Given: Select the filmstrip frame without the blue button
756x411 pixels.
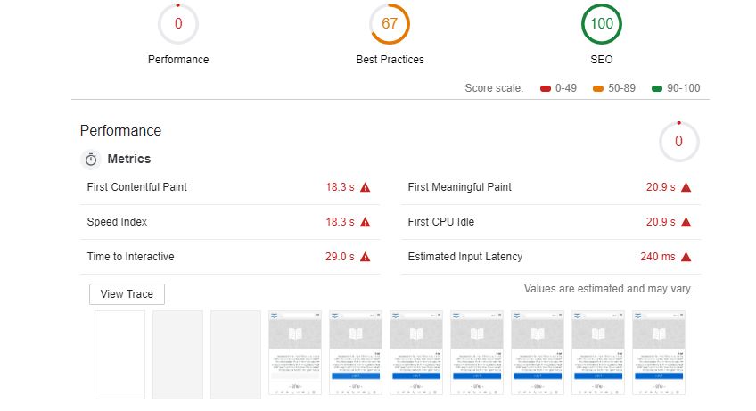Looking at the screenshot, I should tap(295, 353).
